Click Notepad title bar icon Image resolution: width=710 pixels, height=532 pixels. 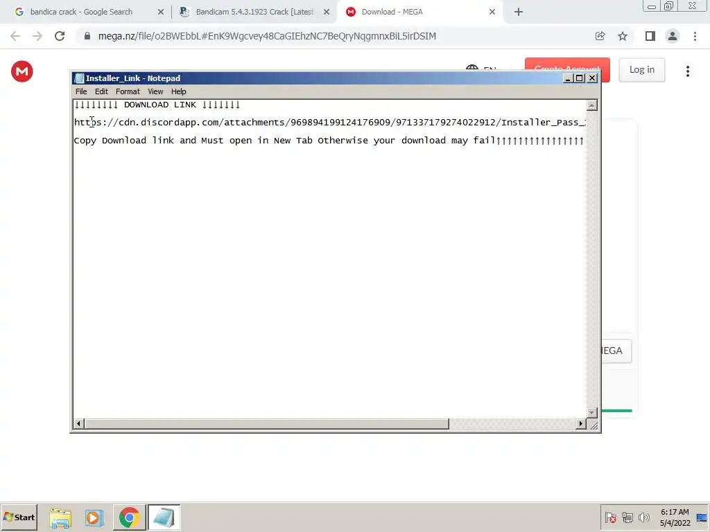point(79,78)
